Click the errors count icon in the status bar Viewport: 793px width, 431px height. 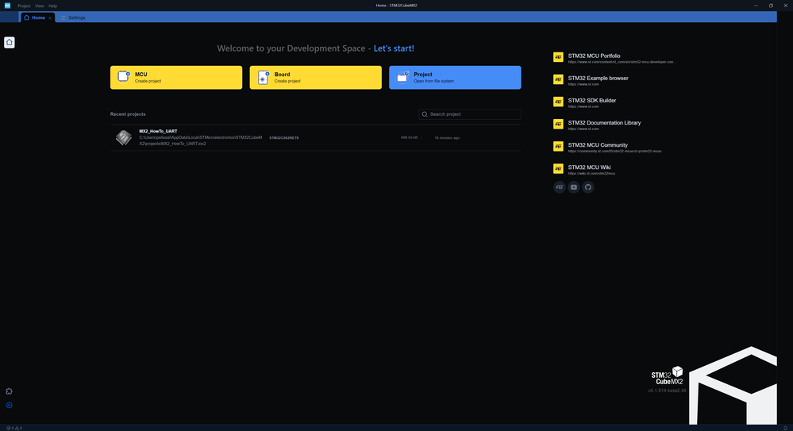[x=9, y=428]
